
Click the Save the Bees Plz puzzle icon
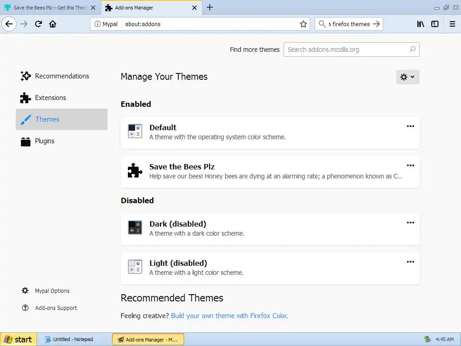click(135, 170)
